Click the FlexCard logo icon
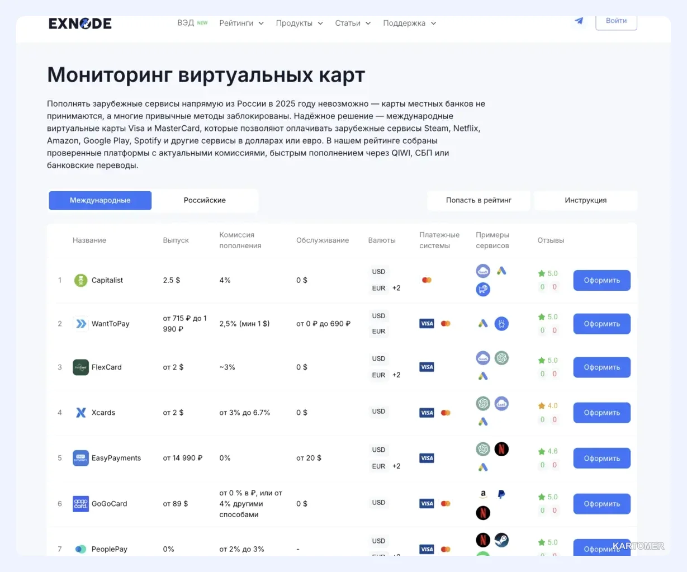Screen dimensions: 687x572 (81, 367)
